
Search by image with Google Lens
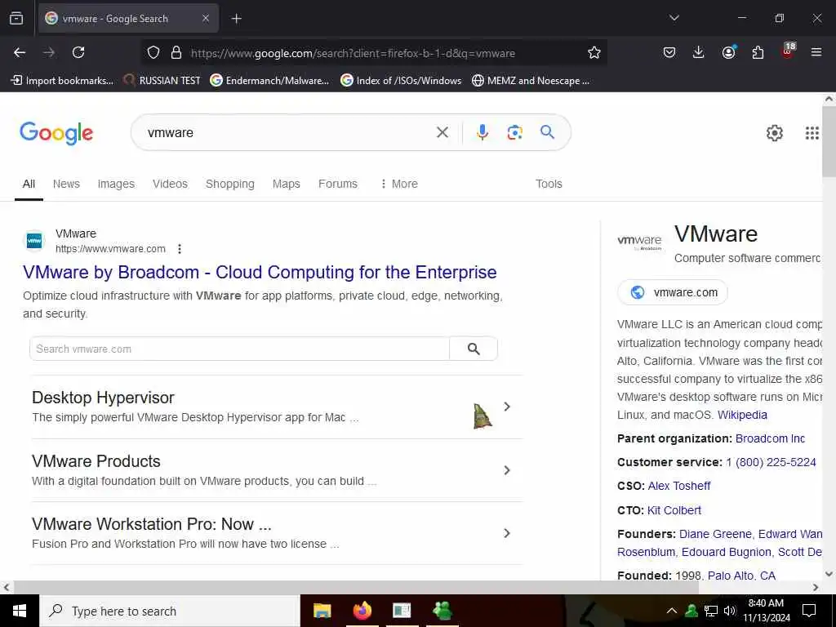click(x=514, y=132)
